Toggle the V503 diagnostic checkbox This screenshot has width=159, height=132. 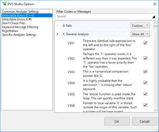coord(145,71)
